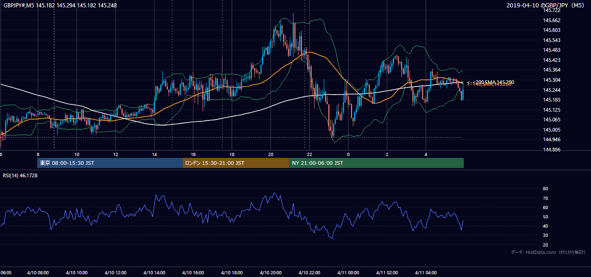This screenshot has height=277, width=591.
Task: Click the 145.304 price axis label
Action: pos(552,80)
